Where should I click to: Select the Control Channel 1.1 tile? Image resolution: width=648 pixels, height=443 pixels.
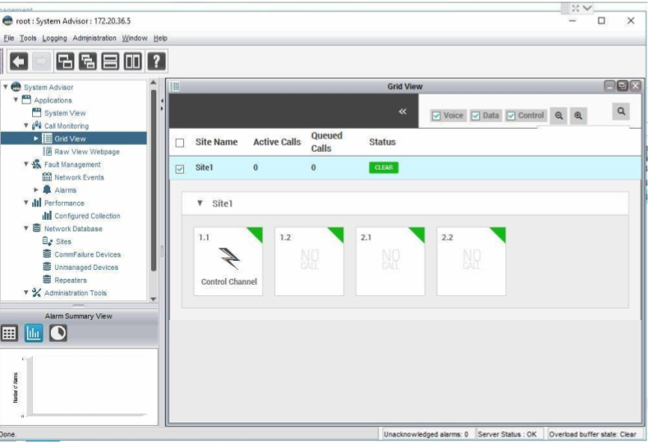pyautogui.click(x=228, y=262)
